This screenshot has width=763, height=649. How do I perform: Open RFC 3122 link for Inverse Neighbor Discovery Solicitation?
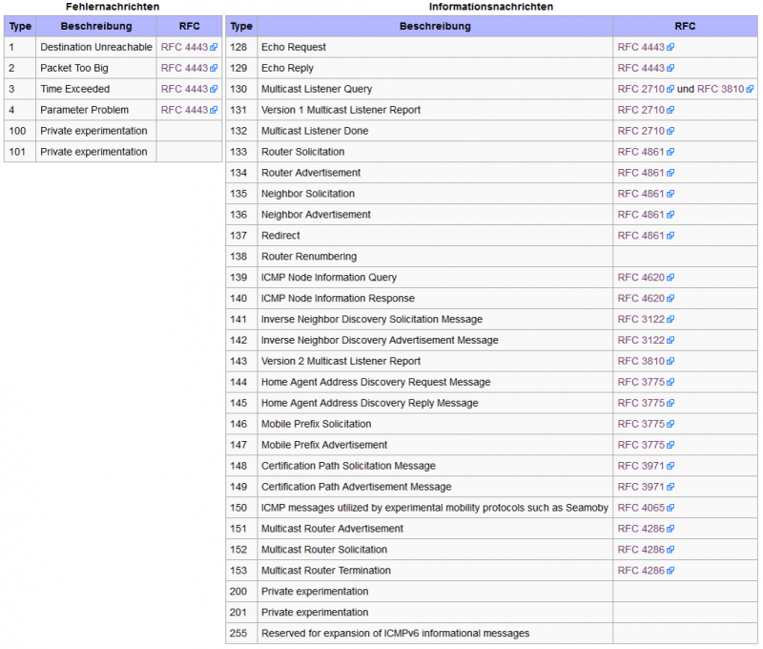646,320
